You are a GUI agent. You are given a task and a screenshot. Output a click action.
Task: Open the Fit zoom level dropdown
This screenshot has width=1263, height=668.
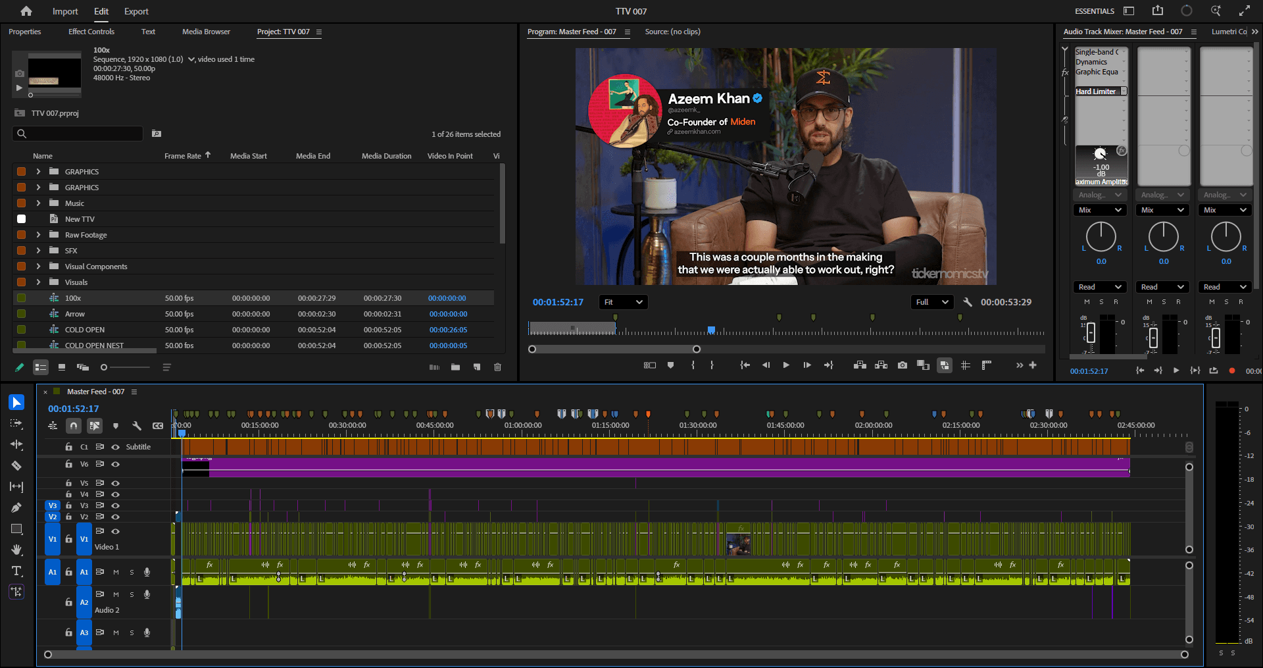point(623,302)
